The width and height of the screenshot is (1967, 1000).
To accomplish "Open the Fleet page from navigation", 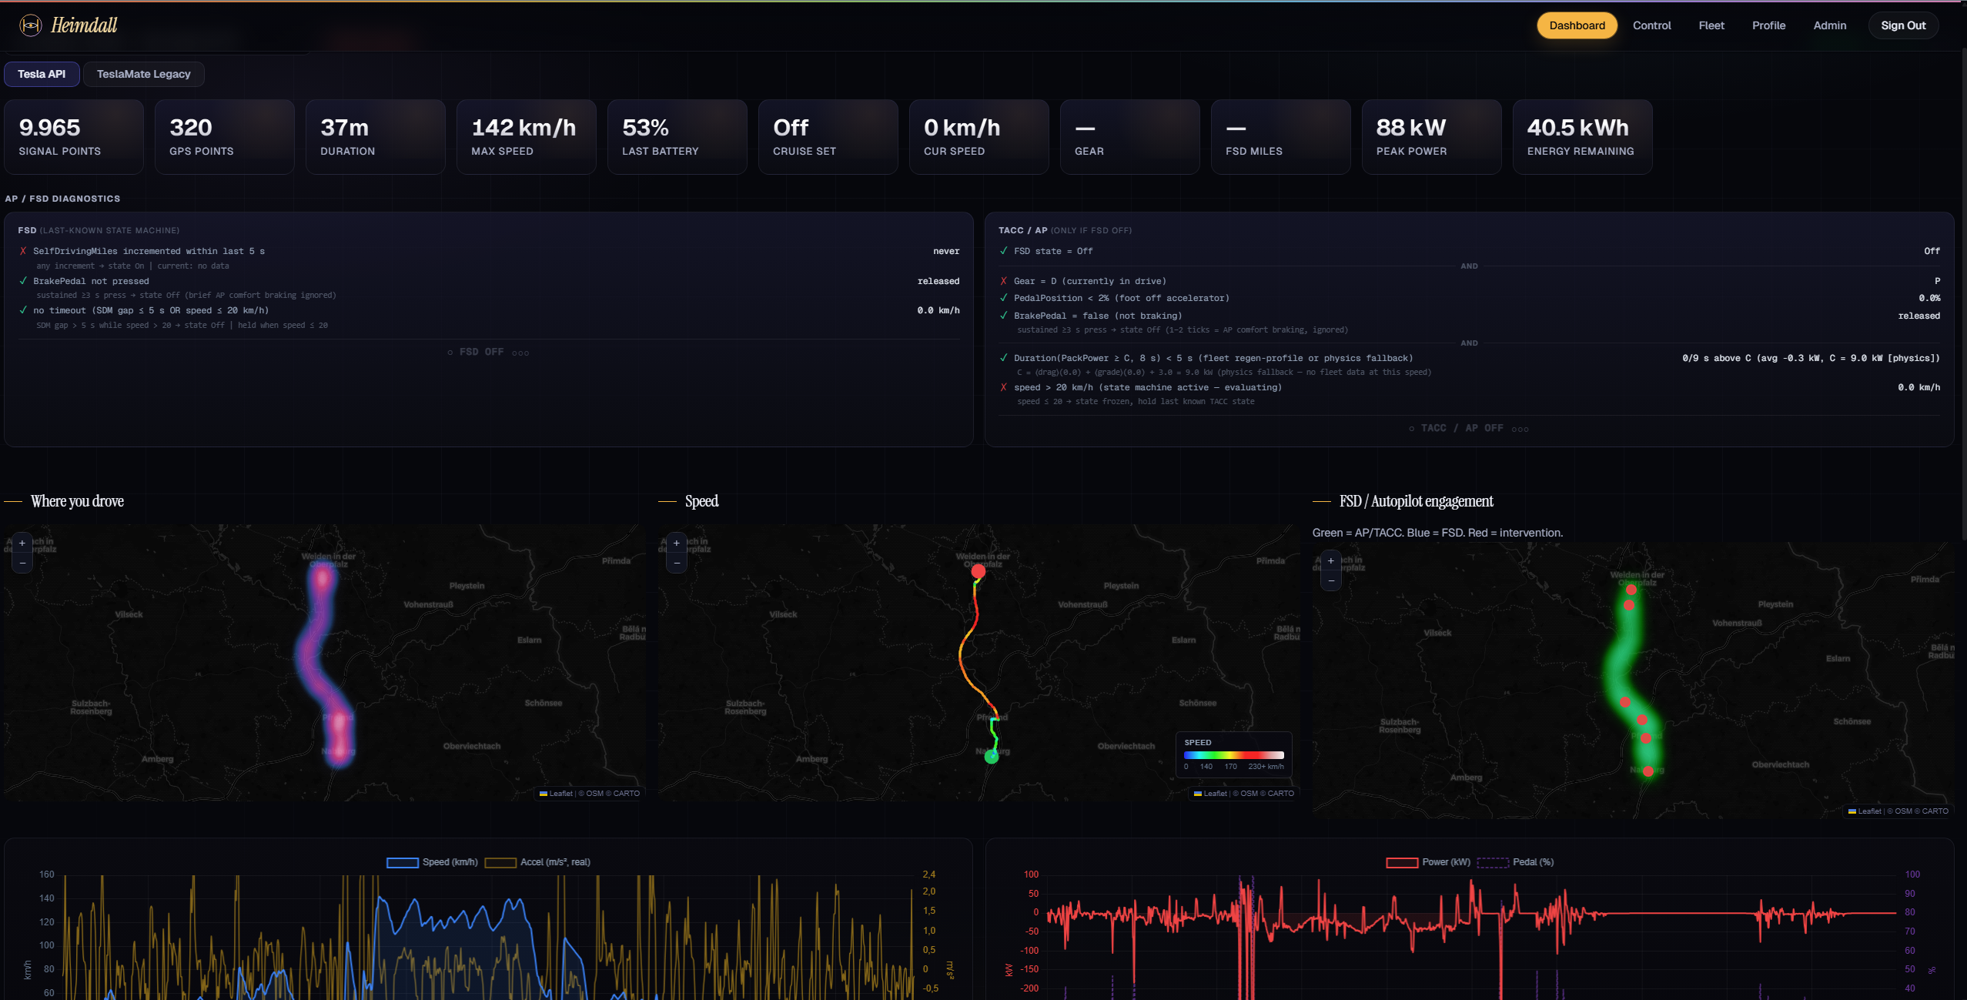I will point(1711,25).
